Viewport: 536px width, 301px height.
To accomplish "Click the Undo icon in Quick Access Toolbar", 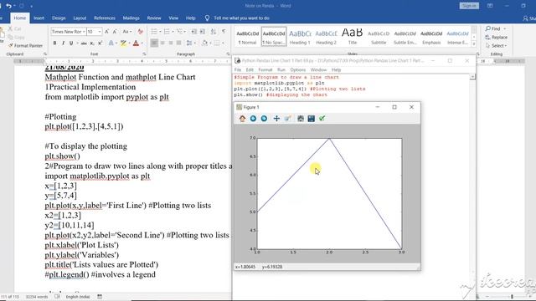I will (x=8, y=6).
